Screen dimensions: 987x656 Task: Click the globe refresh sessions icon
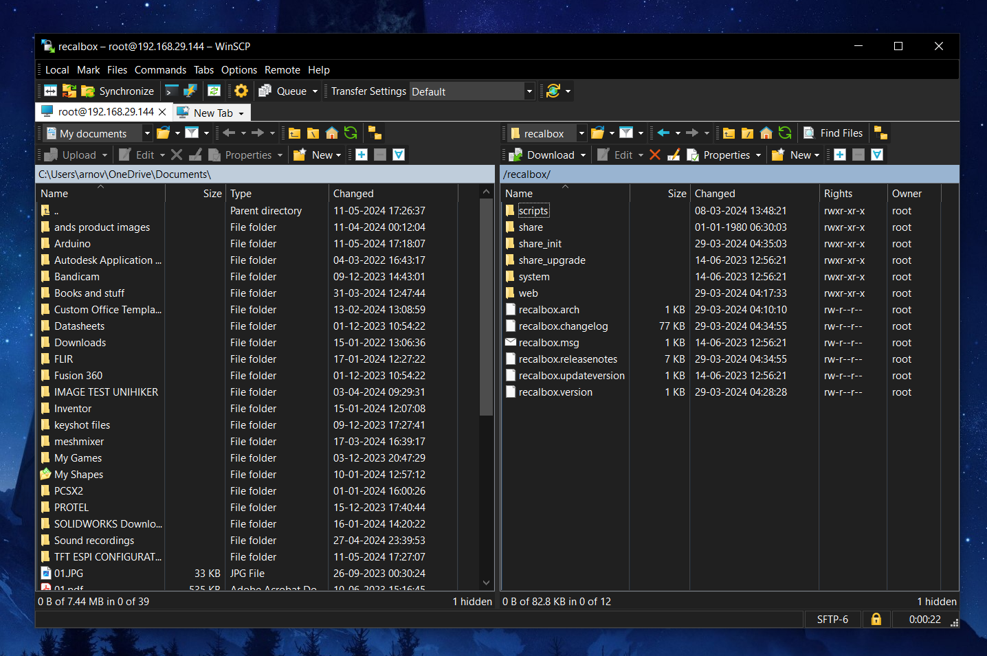553,91
